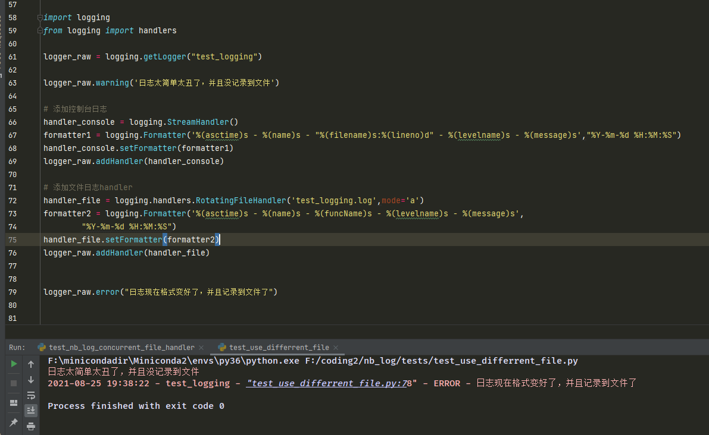The image size is (709, 435).
Task: Click the Print console output icon
Action: tap(31, 425)
